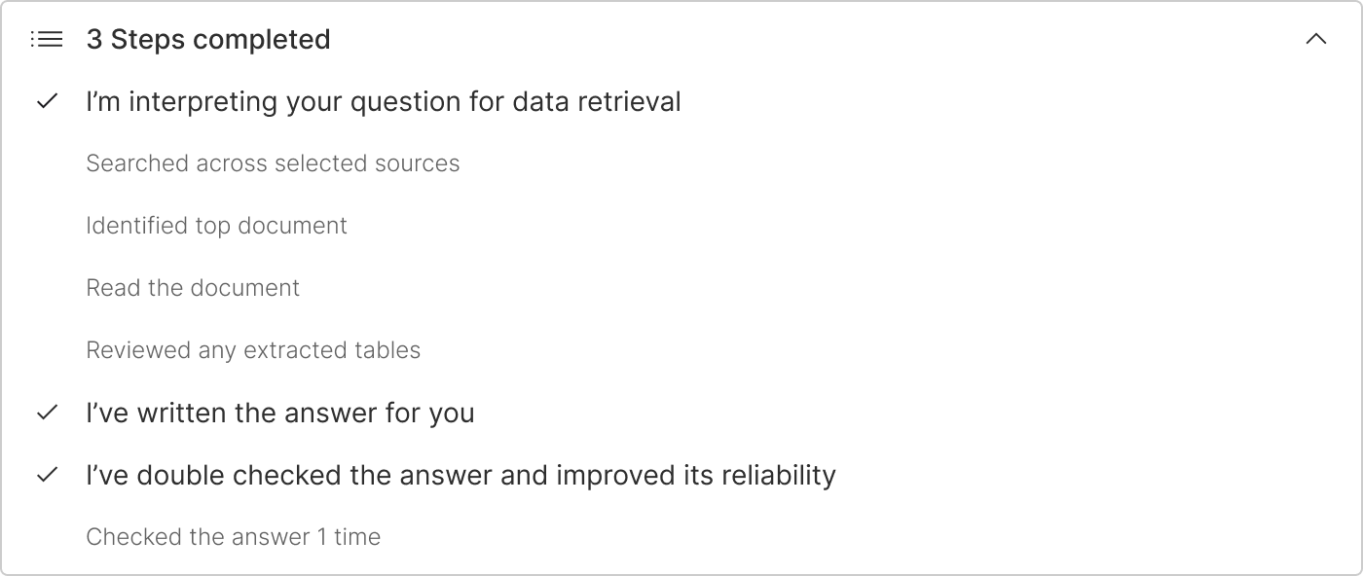
Task: Click the checkmark beside "I'm interpreting your question"
Action: 47,101
